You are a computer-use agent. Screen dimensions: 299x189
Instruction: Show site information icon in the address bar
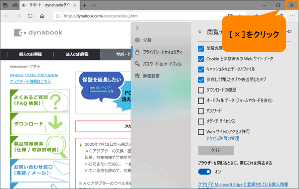[58, 16]
